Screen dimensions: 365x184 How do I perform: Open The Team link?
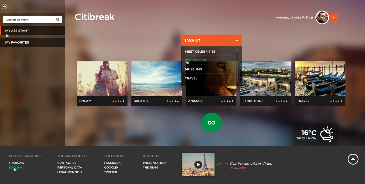151,167
